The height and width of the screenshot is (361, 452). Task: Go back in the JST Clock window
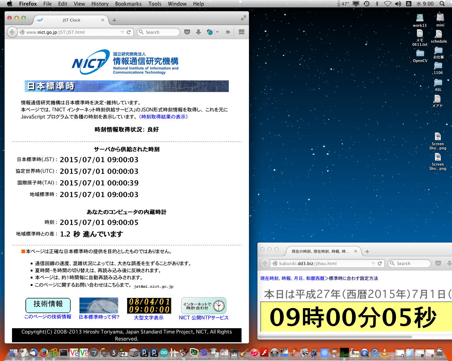pos(12,32)
